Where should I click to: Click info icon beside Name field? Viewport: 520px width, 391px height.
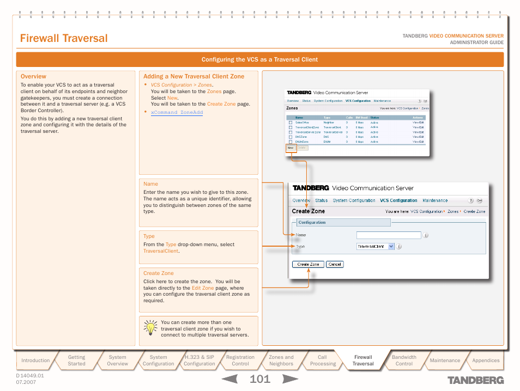pyautogui.click(x=426, y=235)
